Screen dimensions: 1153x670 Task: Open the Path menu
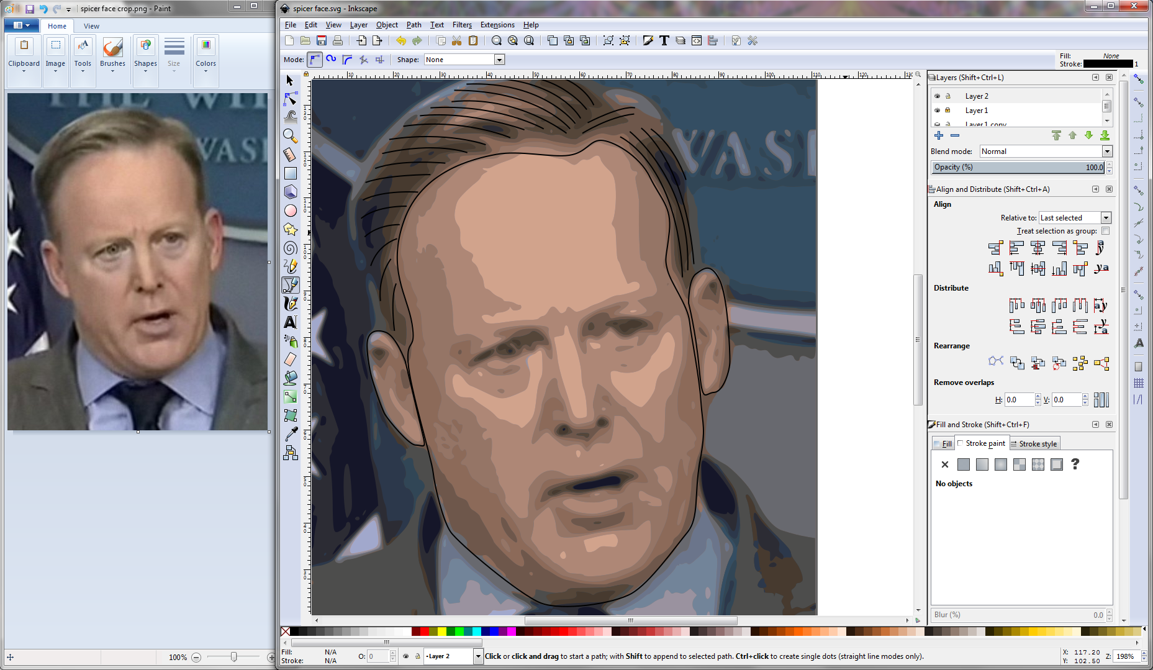click(414, 25)
